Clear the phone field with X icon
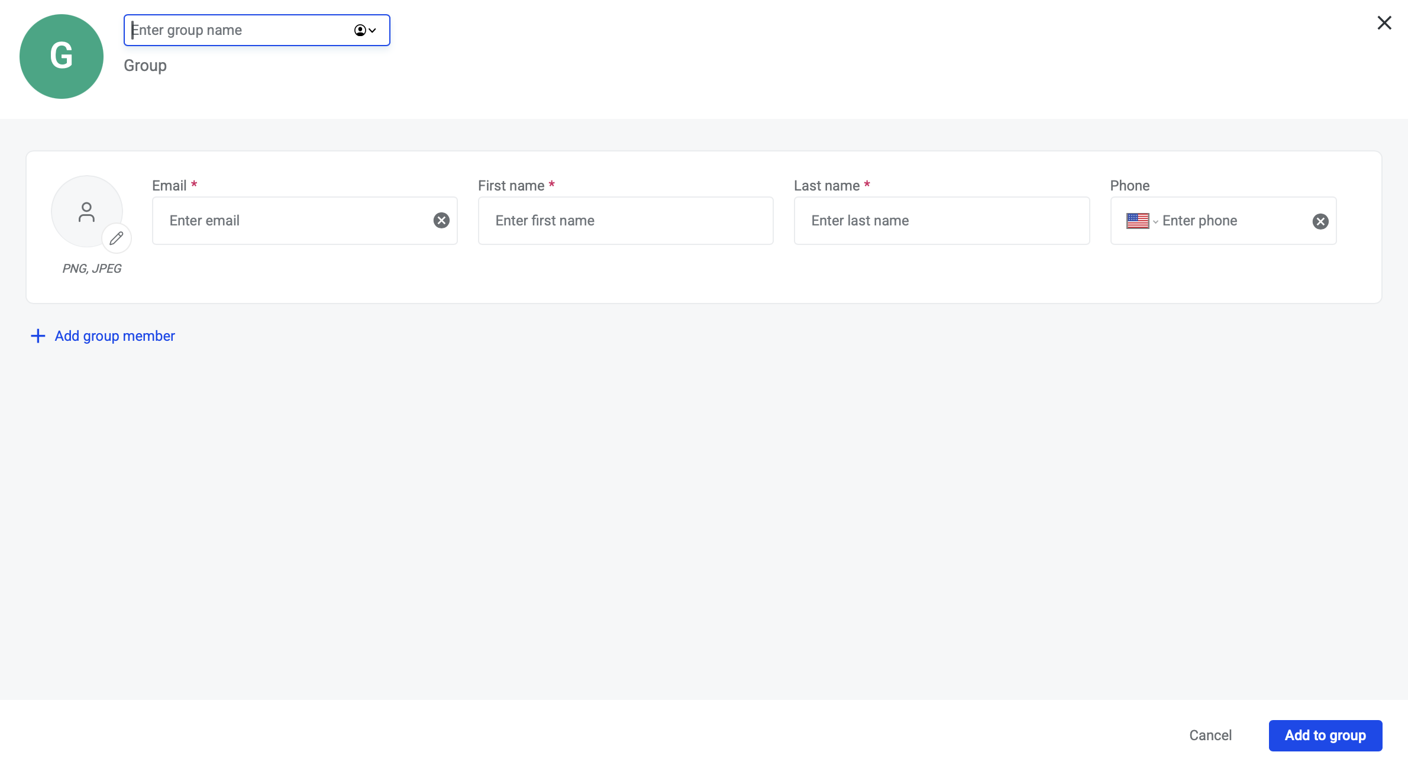The height and width of the screenshot is (768, 1408). [1320, 221]
